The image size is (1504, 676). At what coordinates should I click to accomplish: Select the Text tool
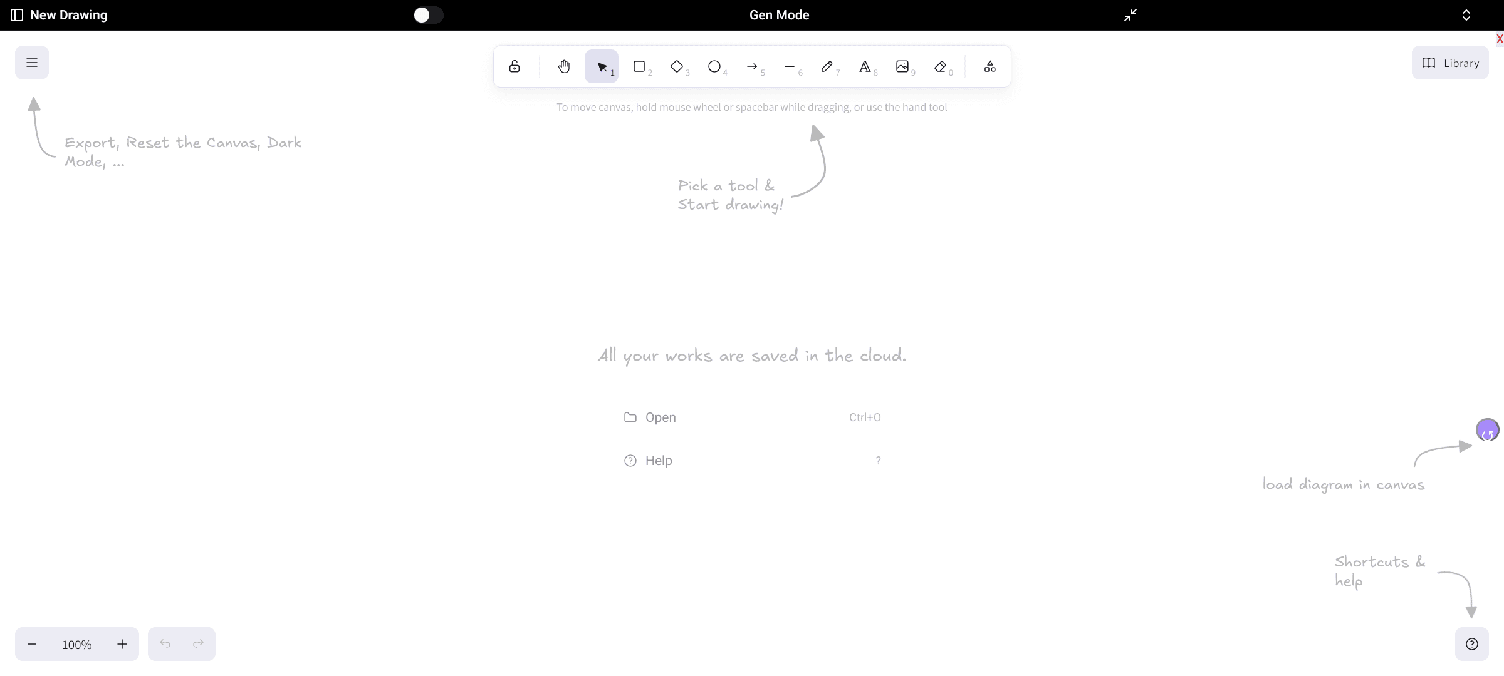pos(865,66)
